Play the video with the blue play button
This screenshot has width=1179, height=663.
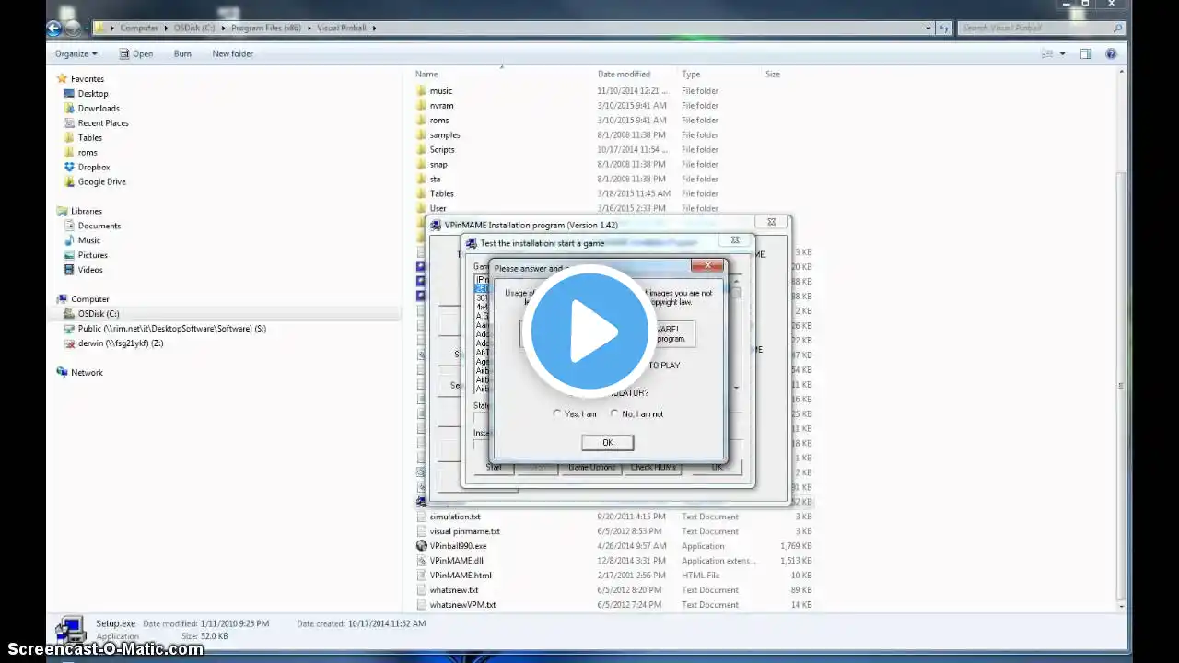click(x=589, y=330)
